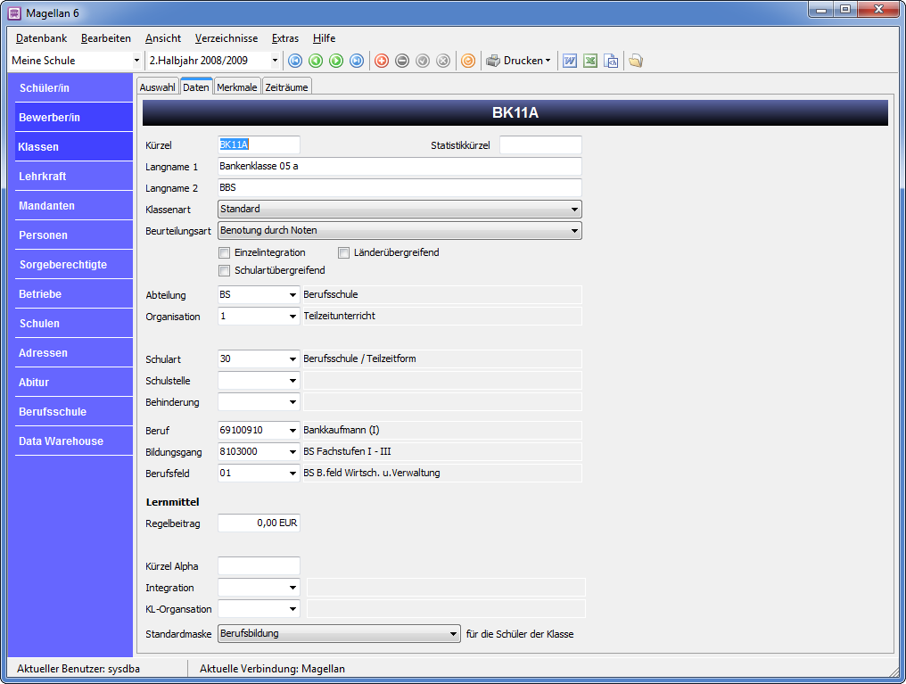Go to the first record
This screenshot has height=684, width=906.
coord(295,61)
